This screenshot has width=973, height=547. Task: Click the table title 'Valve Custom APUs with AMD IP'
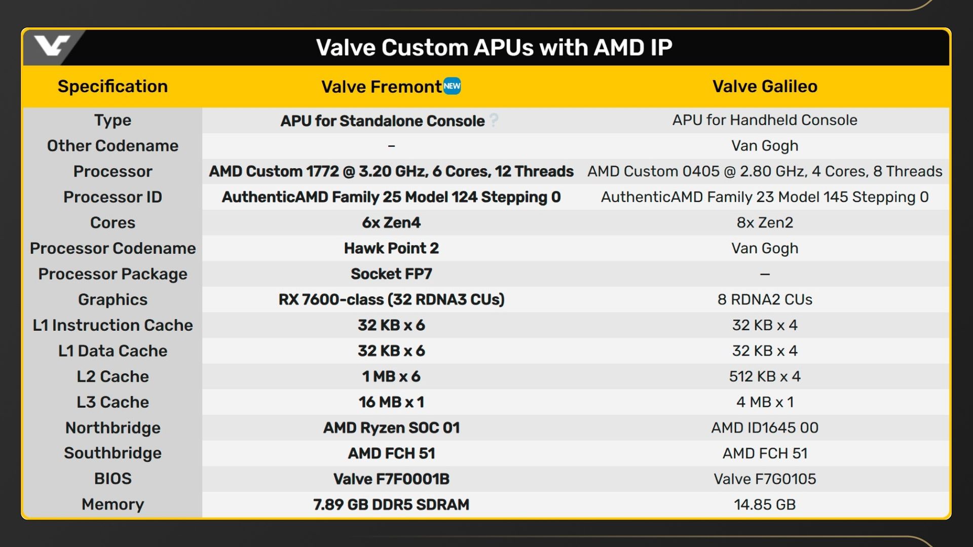coord(494,48)
